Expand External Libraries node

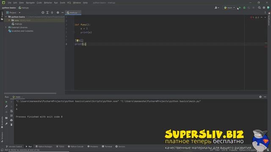click(6, 27)
